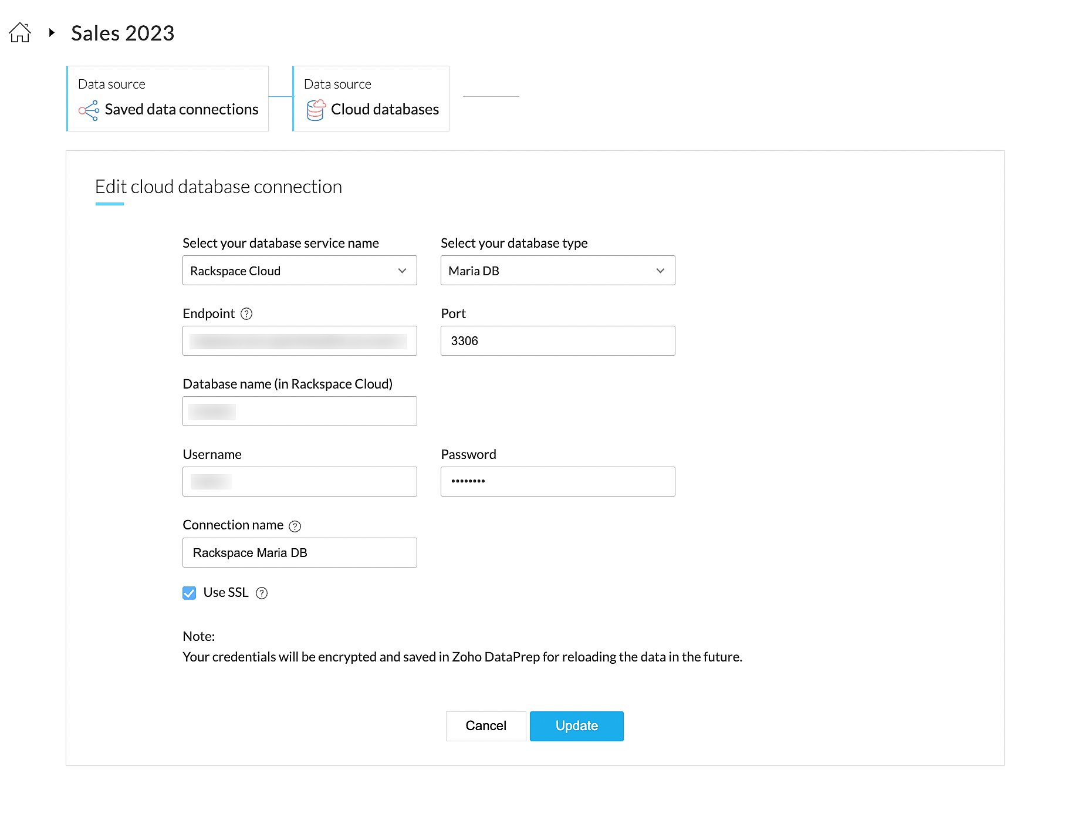Show help for the Endpoint field

click(247, 314)
